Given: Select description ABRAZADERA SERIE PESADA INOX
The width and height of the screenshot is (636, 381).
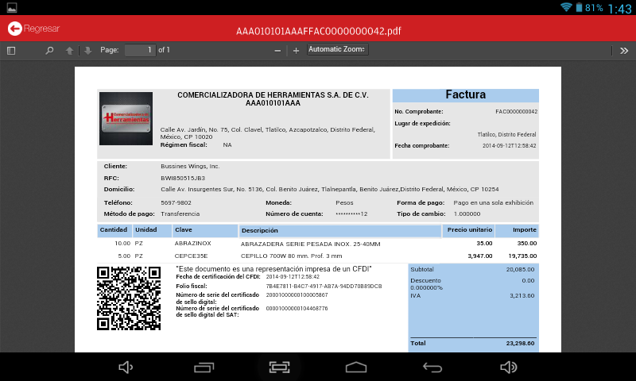Looking at the screenshot, I should [310, 244].
